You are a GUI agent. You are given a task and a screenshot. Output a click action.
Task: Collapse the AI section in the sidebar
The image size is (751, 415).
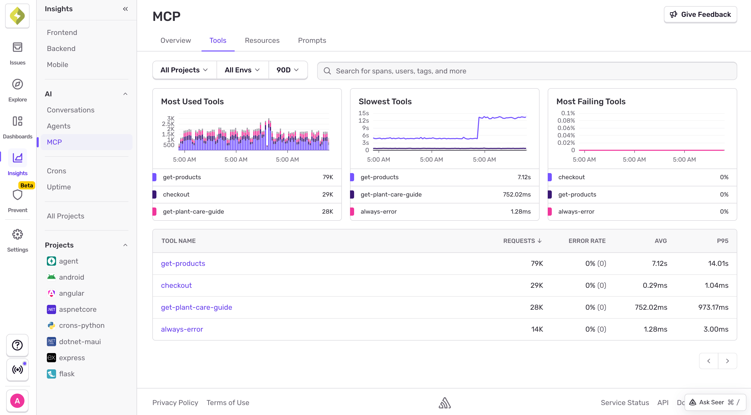[x=125, y=94]
